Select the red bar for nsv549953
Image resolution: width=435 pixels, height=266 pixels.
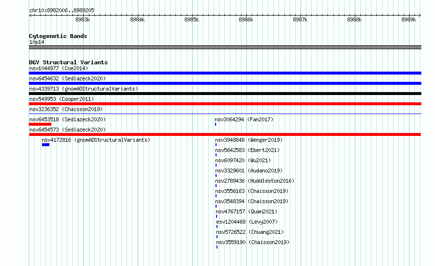225,104
